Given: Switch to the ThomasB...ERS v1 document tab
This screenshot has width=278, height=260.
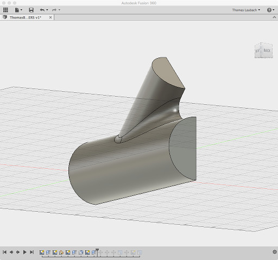Looking at the screenshot, I should pyautogui.click(x=26, y=17).
